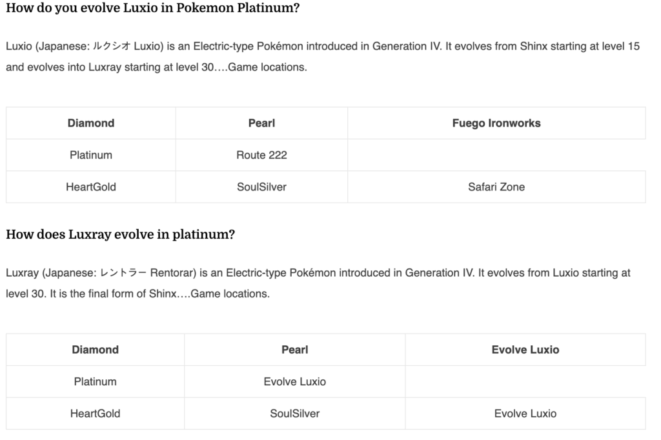Viewport: 661px width, 440px height.
Task: Select 'Platinum' cell in the first table
Action: tap(91, 155)
